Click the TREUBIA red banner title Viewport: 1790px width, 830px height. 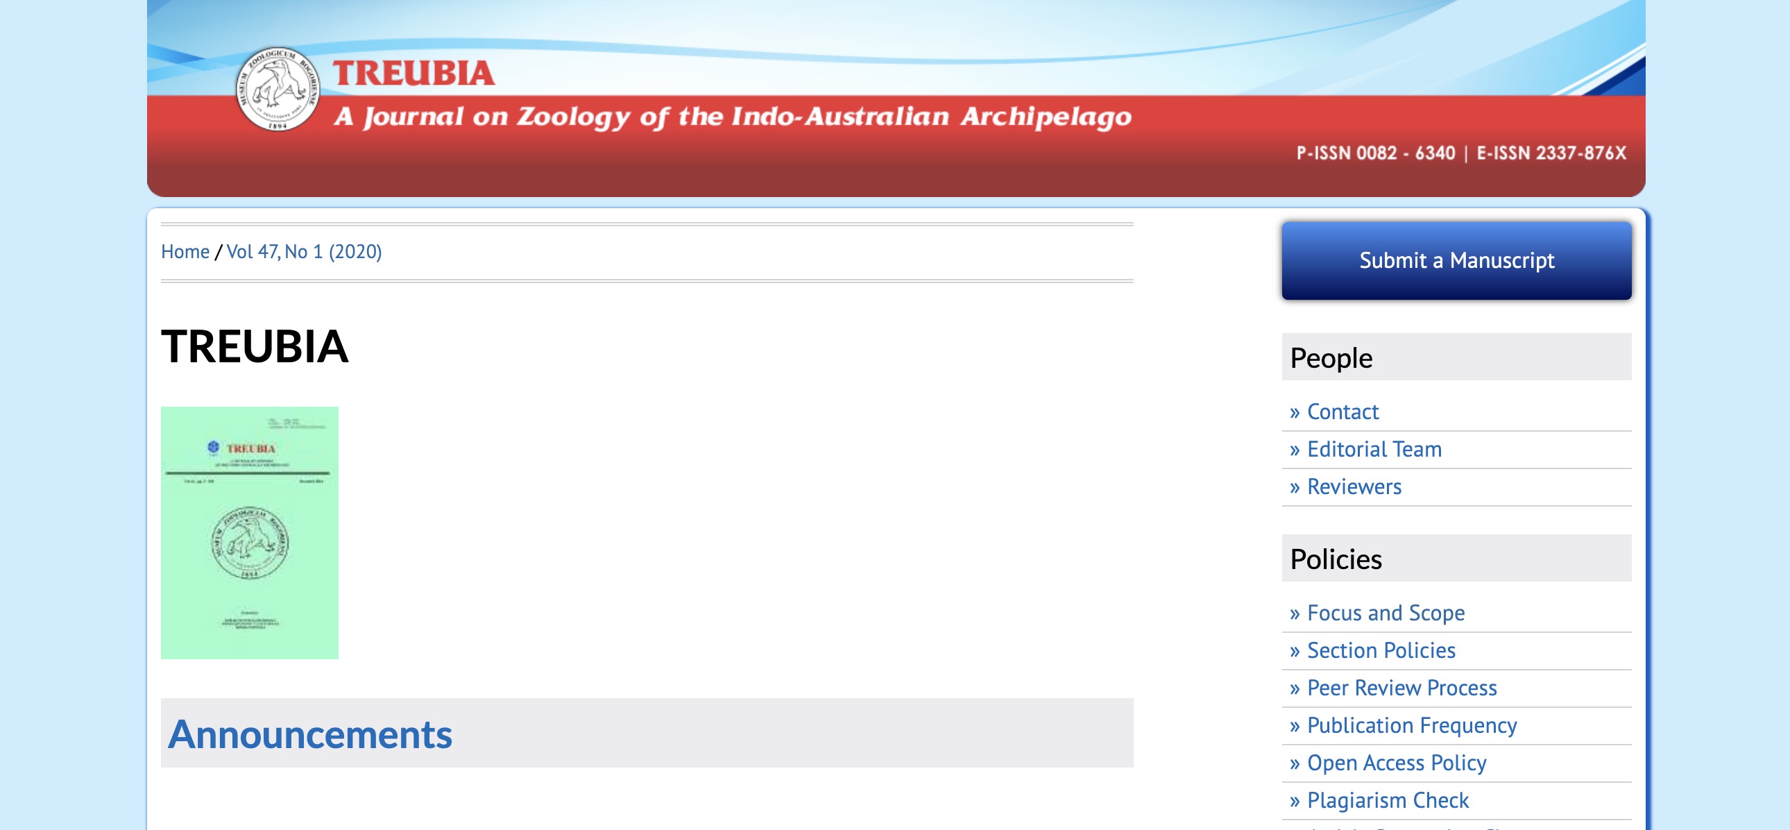pos(414,74)
